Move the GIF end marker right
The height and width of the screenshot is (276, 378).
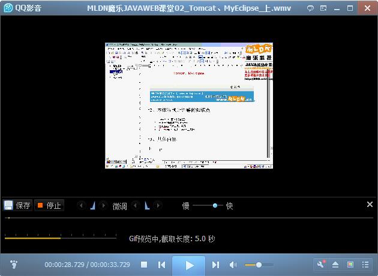coord(158,206)
